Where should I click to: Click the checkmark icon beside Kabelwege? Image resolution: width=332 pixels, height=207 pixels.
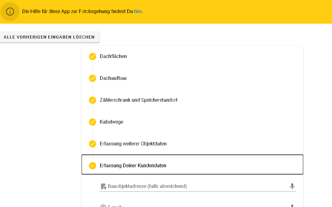coord(93,122)
